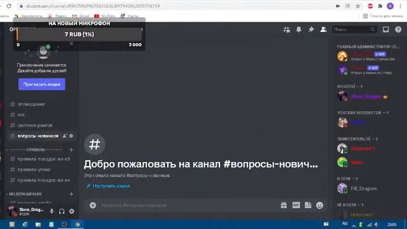Collapse the МОДЕРАЦИОНАЯ category
This screenshot has width=407, height=229.
point(25,194)
